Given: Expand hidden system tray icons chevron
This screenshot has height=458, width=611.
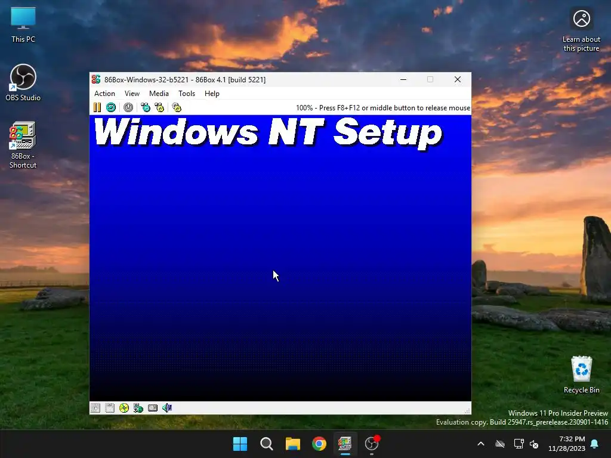Looking at the screenshot, I should click(481, 444).
